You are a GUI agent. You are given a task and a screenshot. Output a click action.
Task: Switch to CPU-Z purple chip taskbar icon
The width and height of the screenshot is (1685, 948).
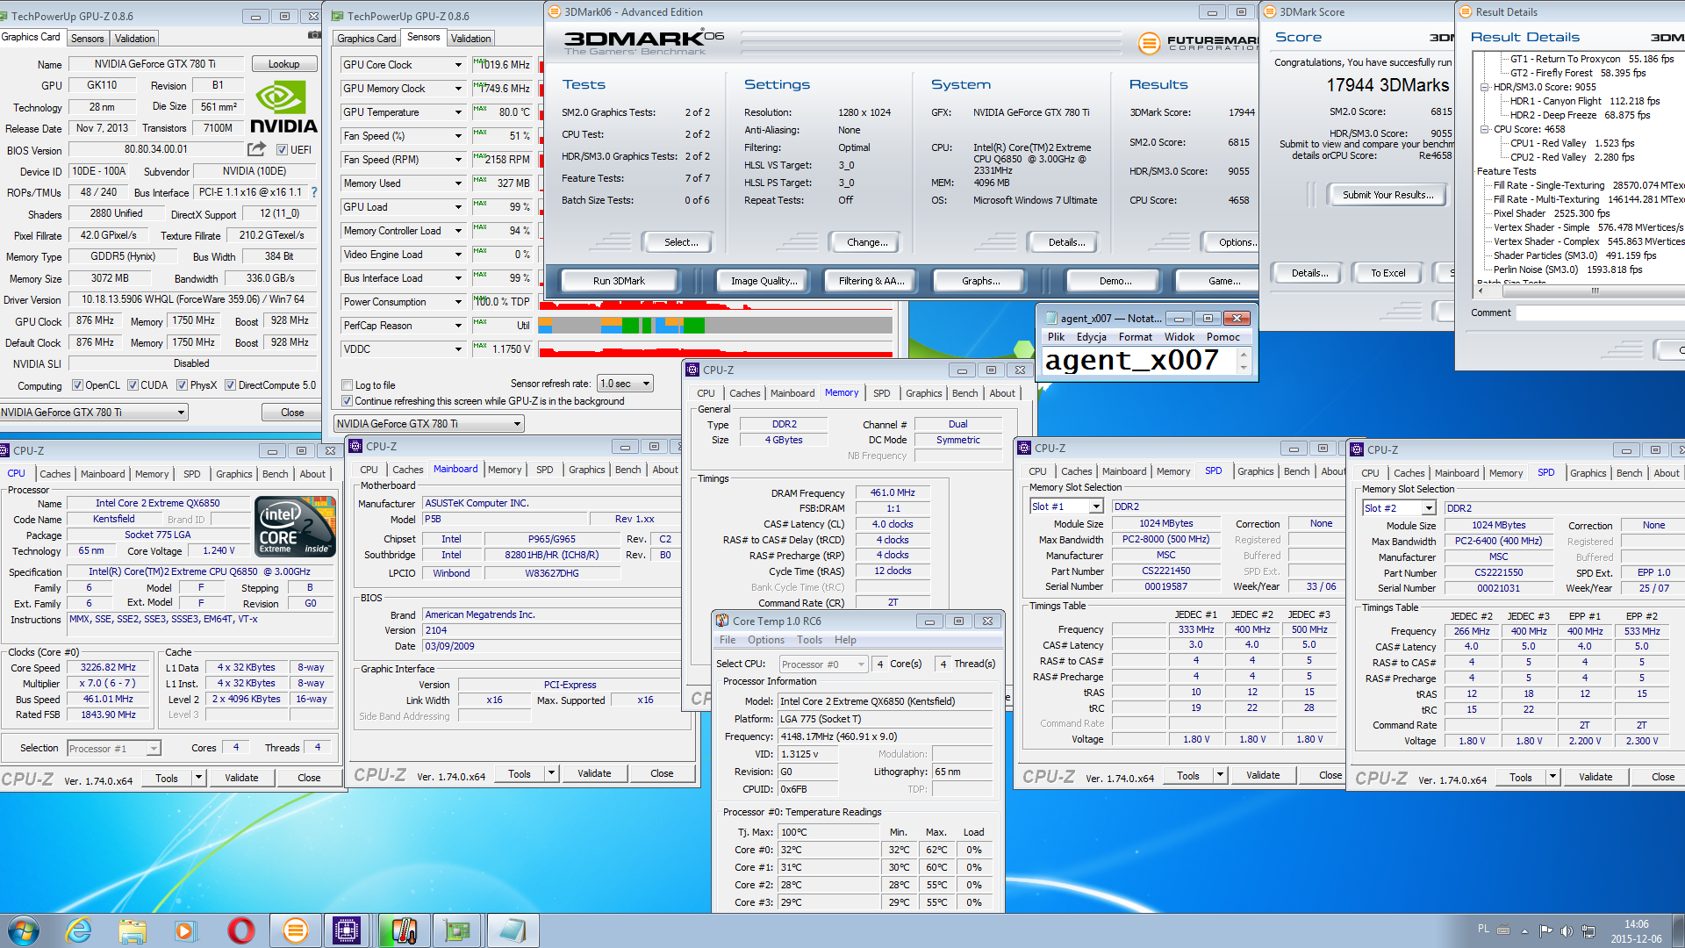tap(347, 930)
